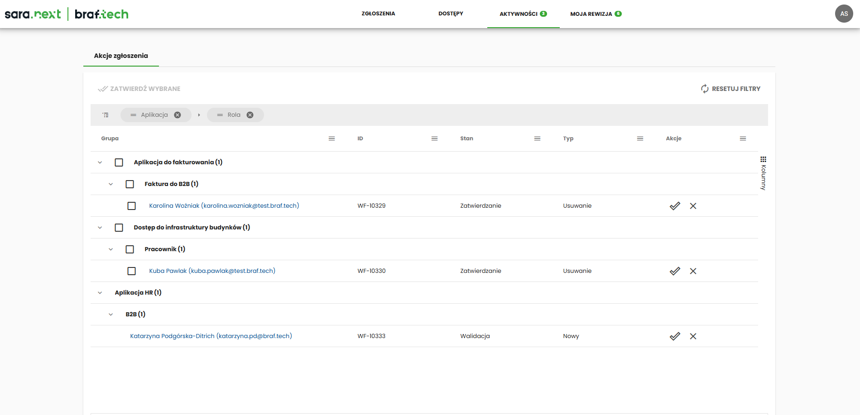Remove the Rola grouping chip
860x415 pixels.
[250, 115]
